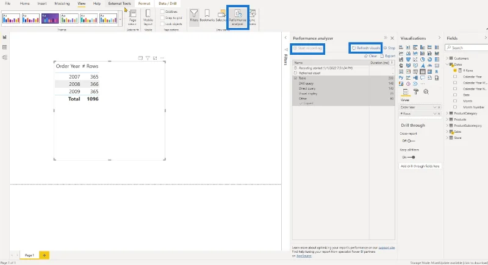
Task: Open the Fields well tab in Visualizations
Action: click(x=406, y=91)
